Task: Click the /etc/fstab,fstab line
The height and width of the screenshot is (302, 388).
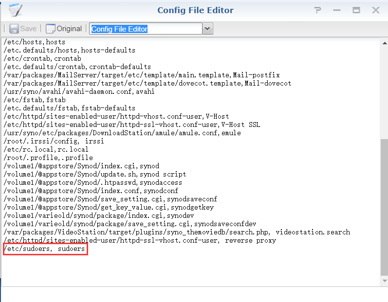Action: point(34,100)
